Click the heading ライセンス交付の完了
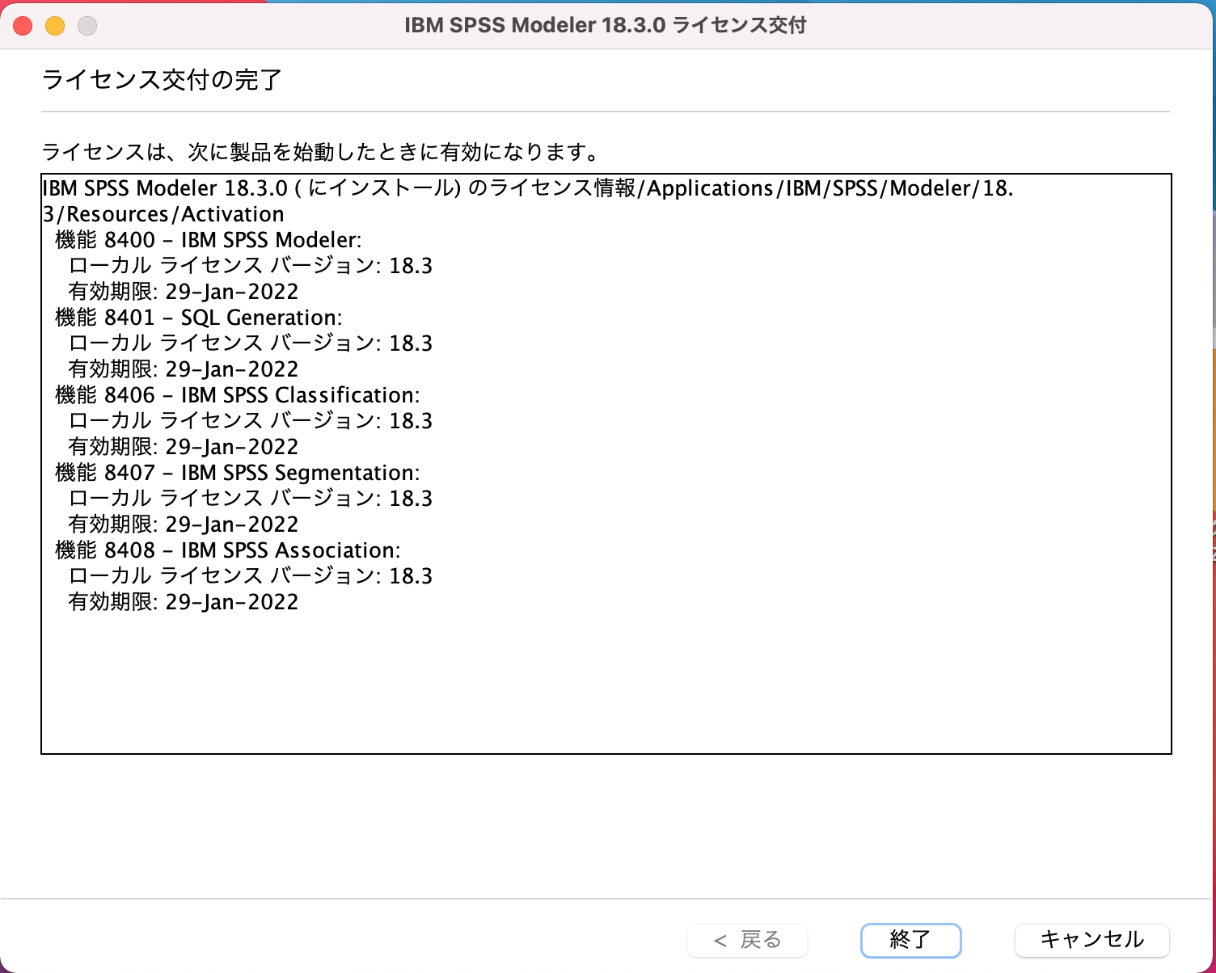Image resolution: width=1216 pixels, height=973 pixels. (x=162, y=80)
